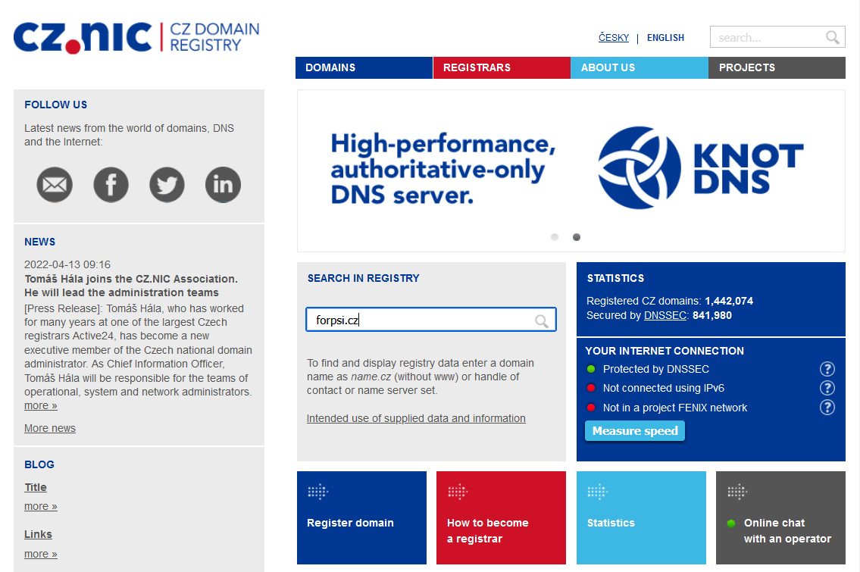Open the Register domain tile
This screenshot has width=860, height=572.
[361, 517]
